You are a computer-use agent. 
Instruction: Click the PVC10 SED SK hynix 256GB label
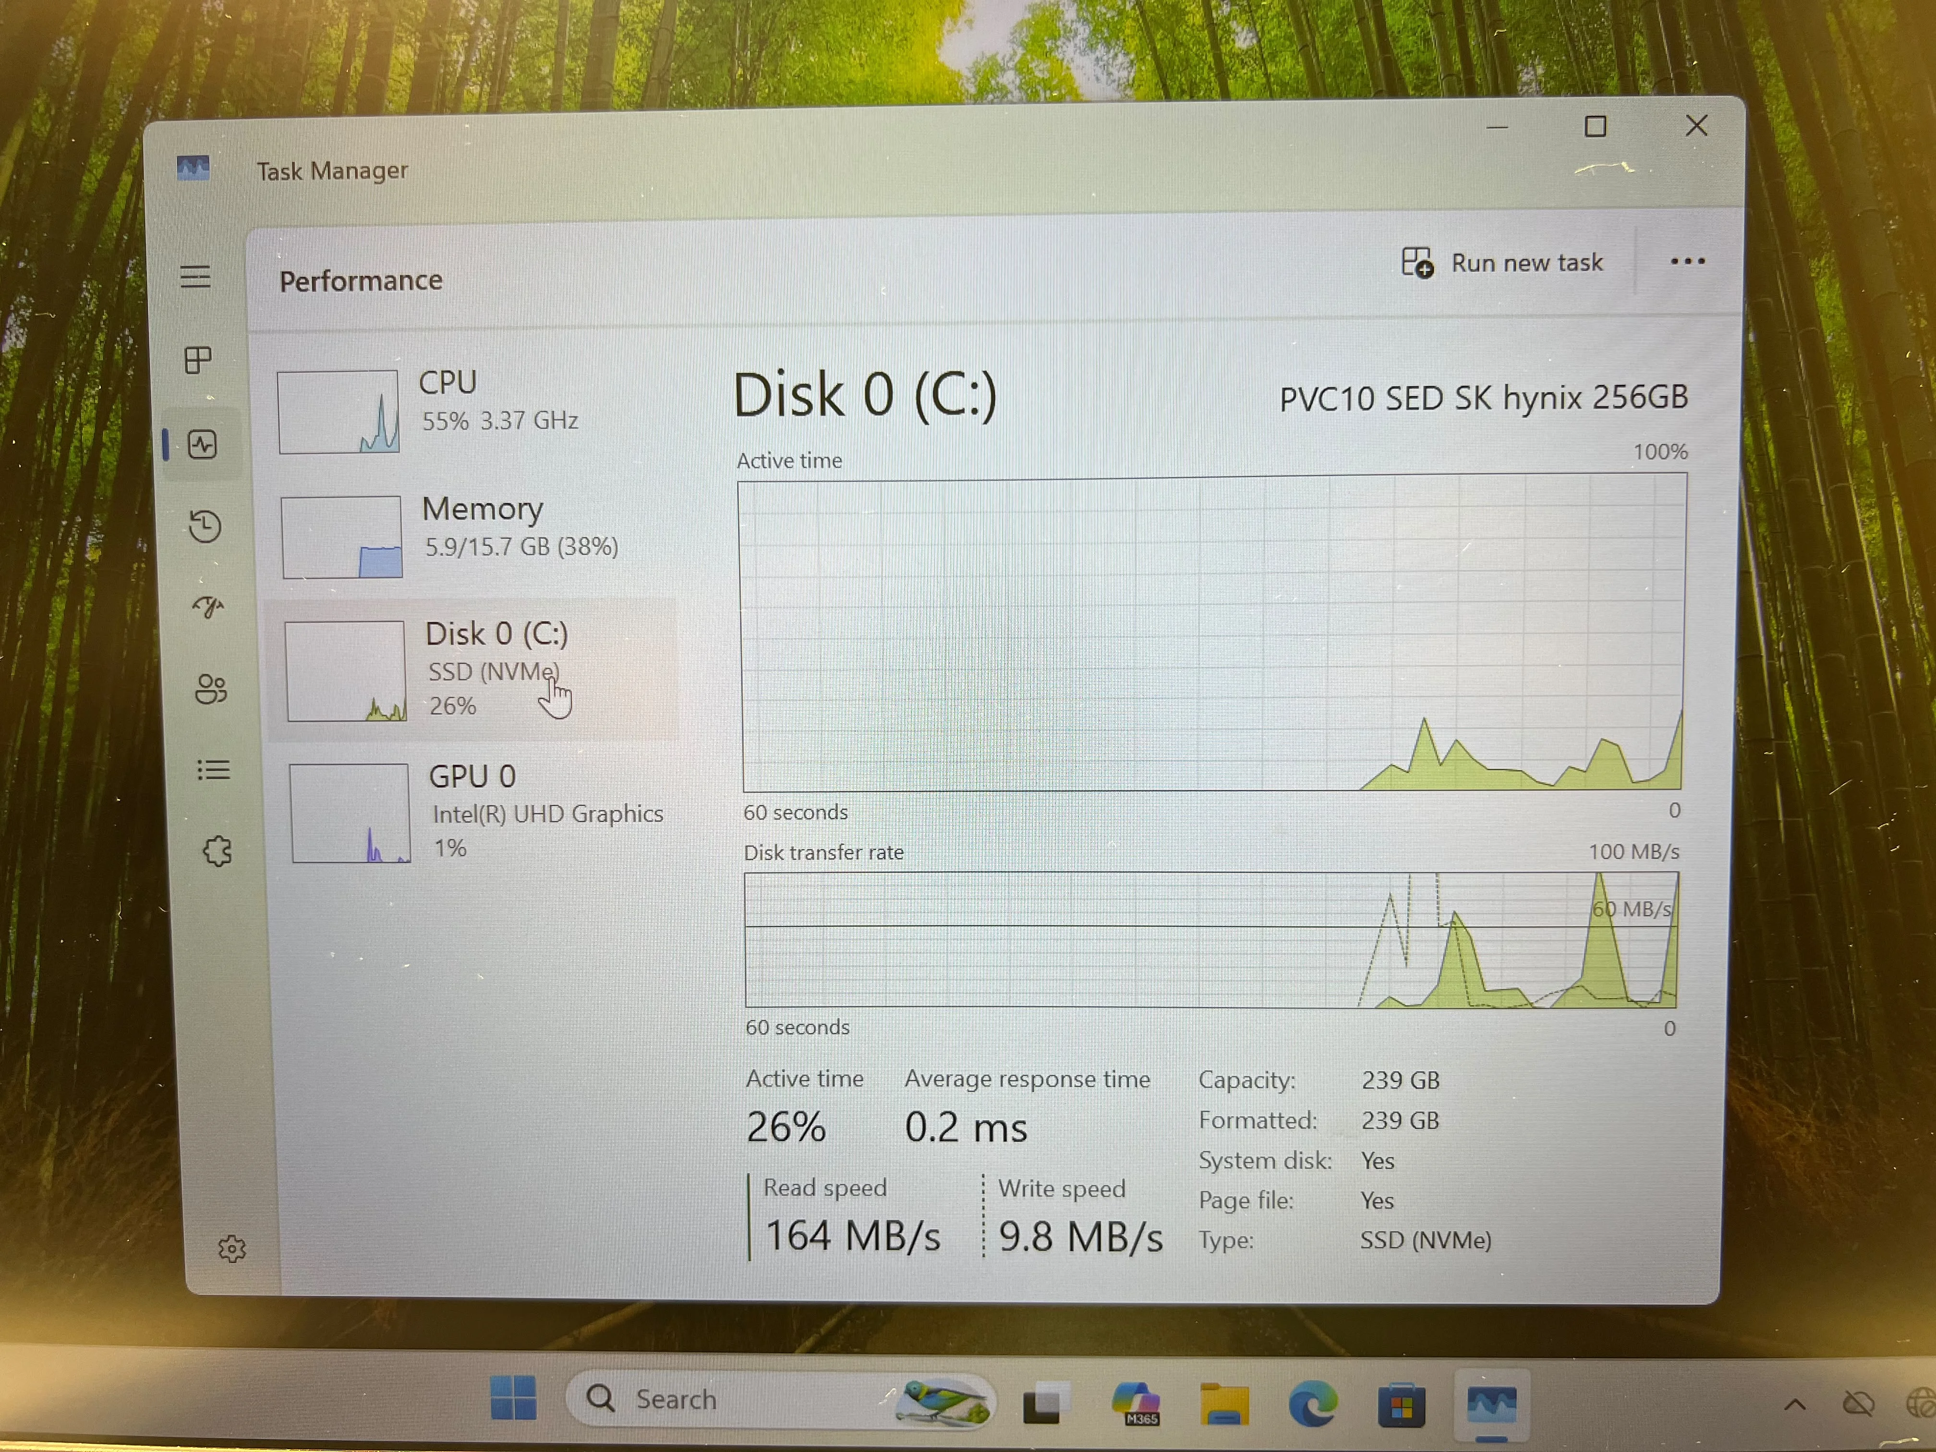(x=1484, y=398)
